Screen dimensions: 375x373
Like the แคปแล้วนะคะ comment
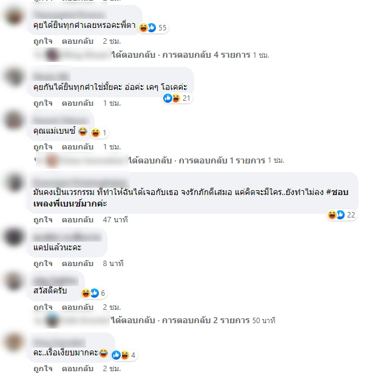[x=43, y=264]
